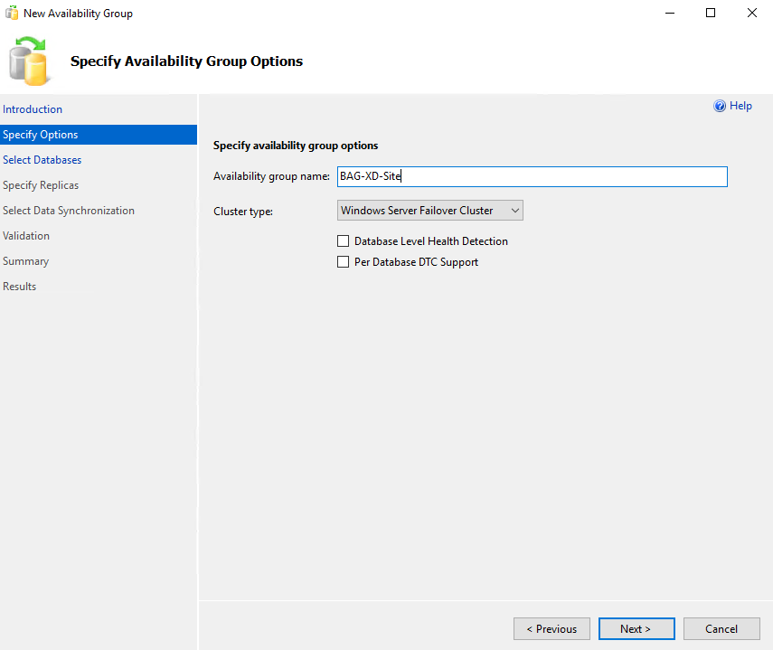Minimize the New Availability Group window
773x650 pixels.
coord(669,13)
